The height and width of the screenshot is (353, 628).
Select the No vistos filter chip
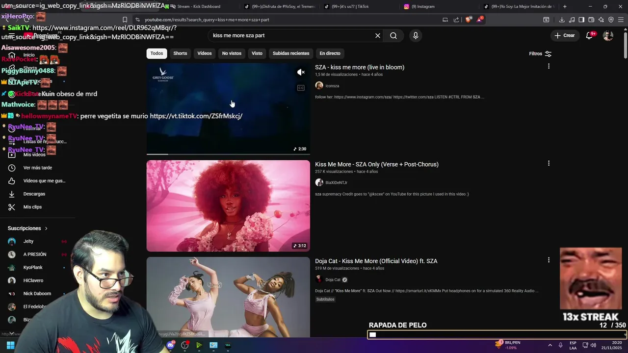[x=232, y=53]
